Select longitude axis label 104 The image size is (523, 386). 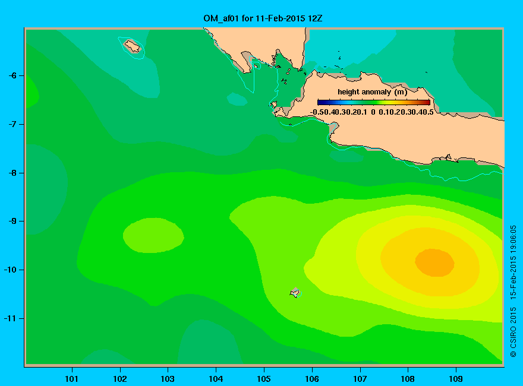(216, 379)
